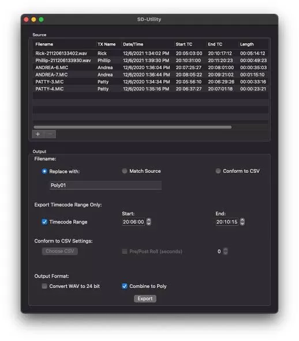
Task: Click the source list horizontal scrollbar
Action: click(133, 127)
